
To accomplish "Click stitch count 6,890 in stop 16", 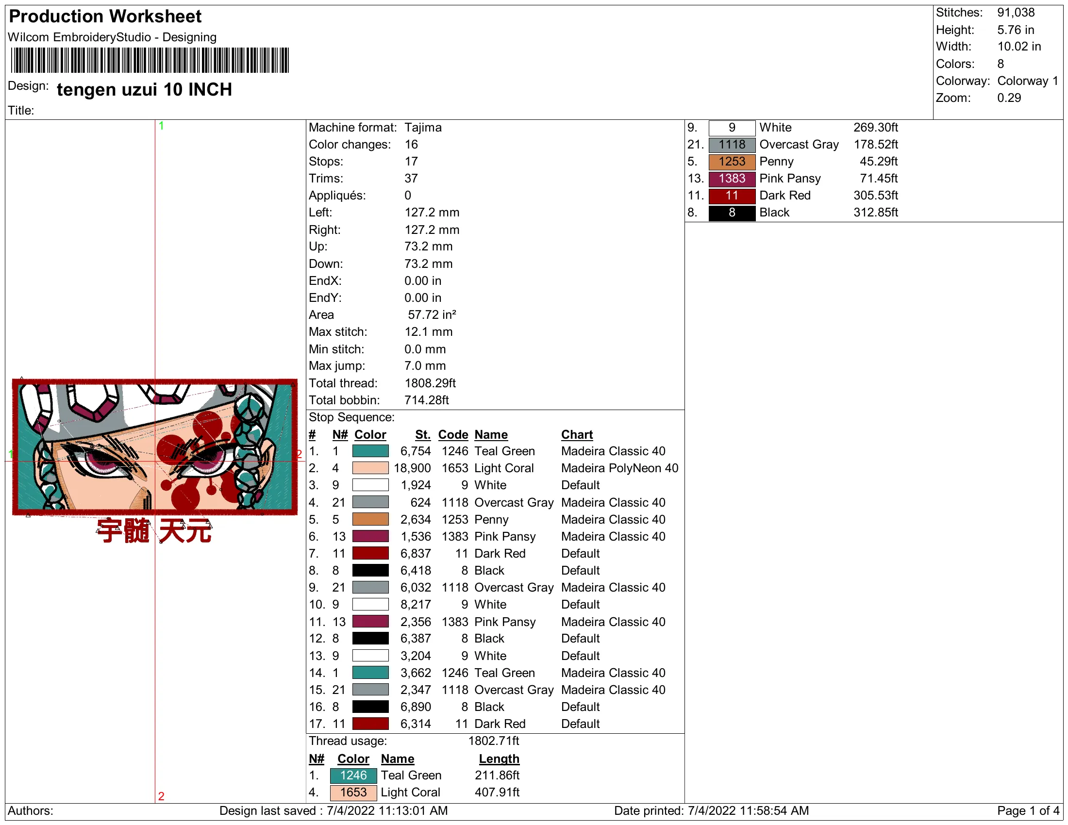I will 416,707.
